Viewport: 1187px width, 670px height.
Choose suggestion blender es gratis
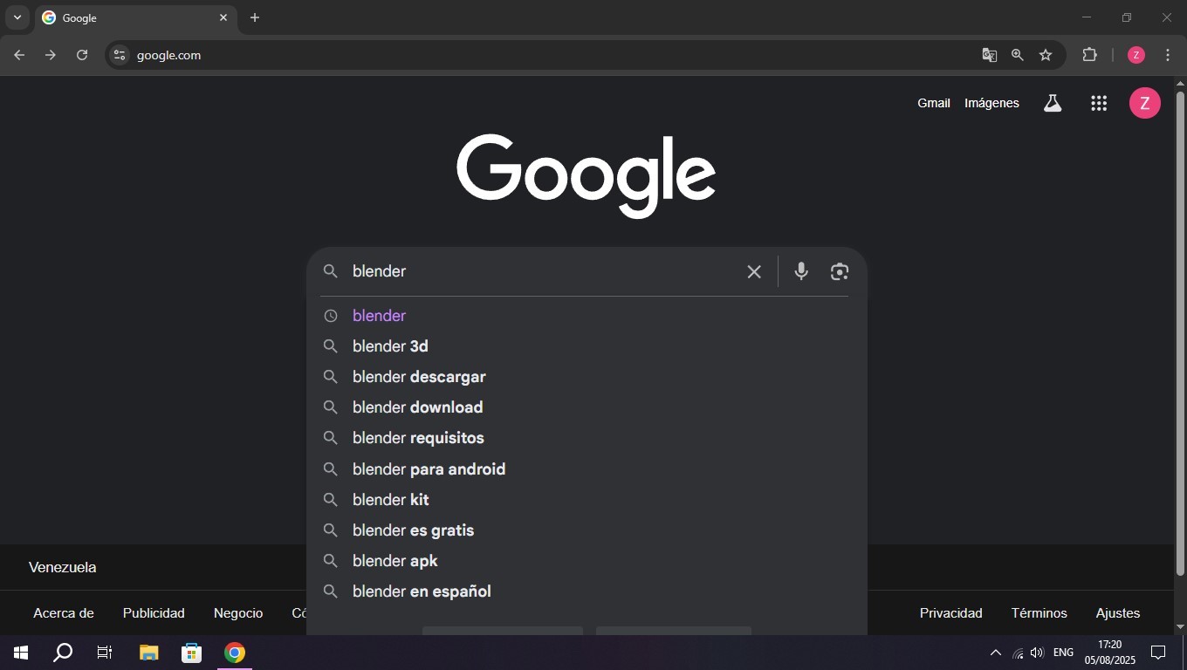[x=587, y=530]
